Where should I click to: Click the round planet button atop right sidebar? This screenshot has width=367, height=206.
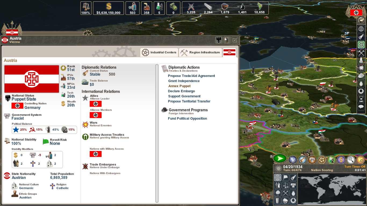(x=361, y=21)
